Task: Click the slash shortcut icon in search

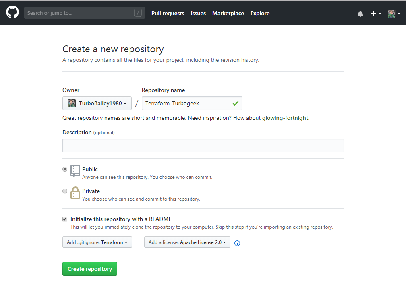Action: pyautogui.click(x=138, y=13)
